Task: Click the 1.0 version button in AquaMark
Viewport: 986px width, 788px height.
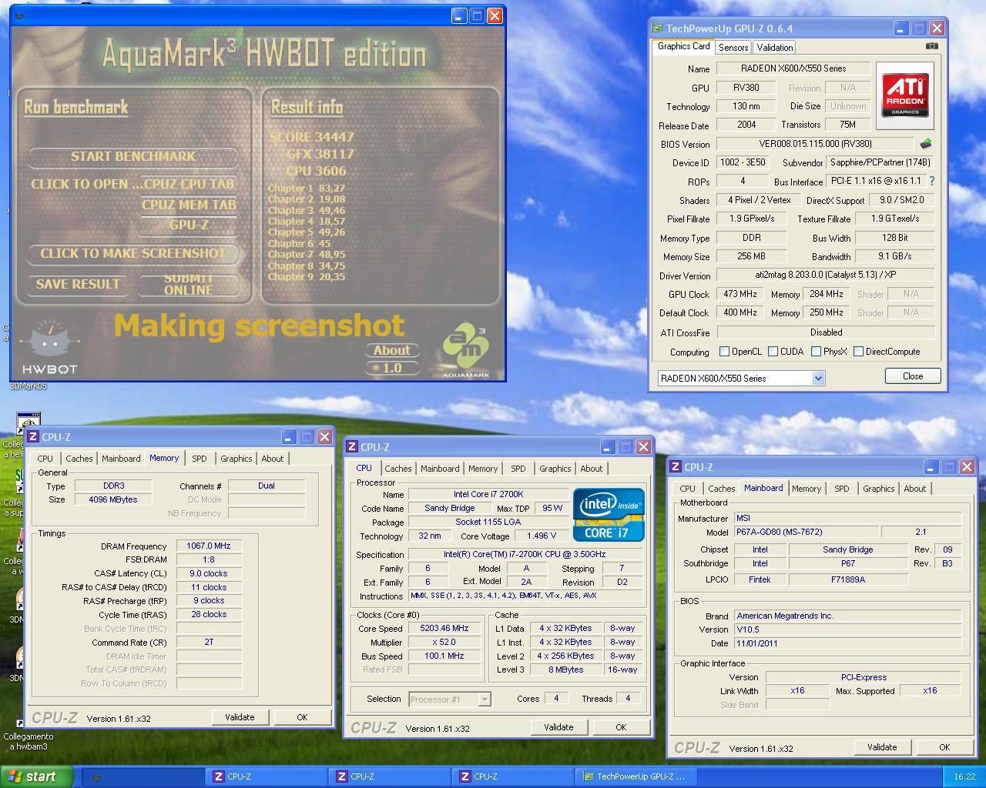Action: pyautogui.click(x=392, y=368)
